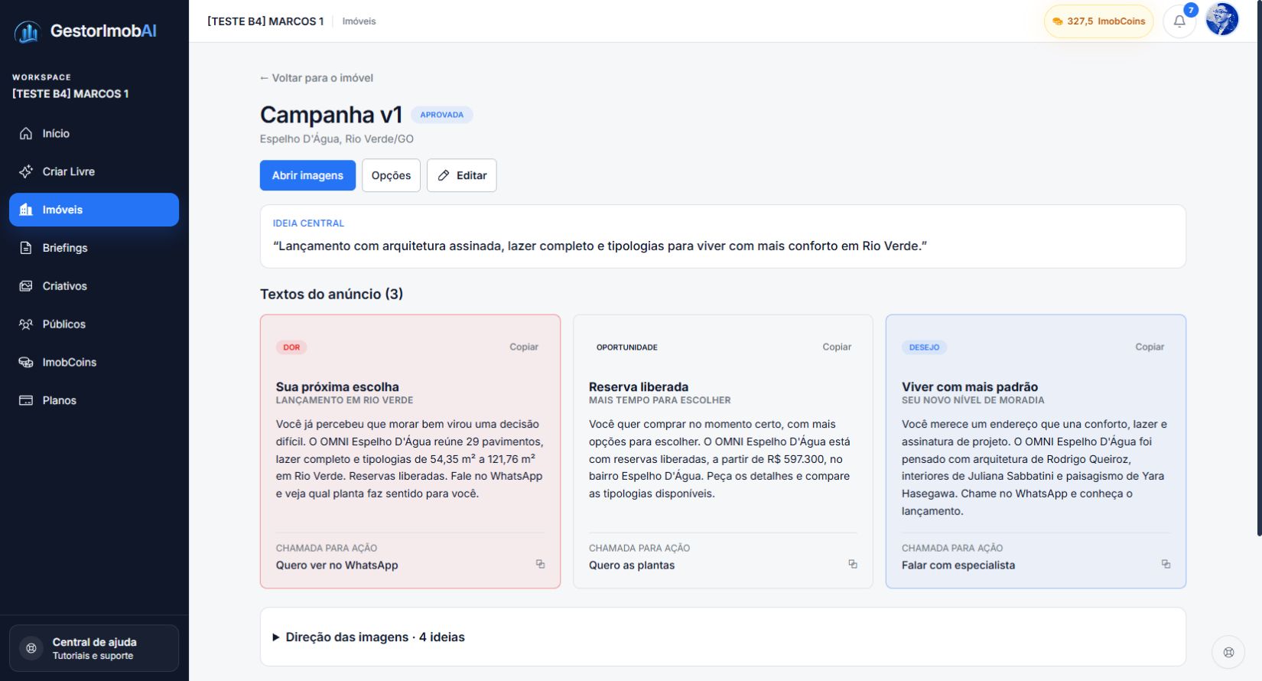Image resolution: width=1262 pixels, height=681 pixels.
Task: Open Briefings menu item
Action: tap(94, 248)
